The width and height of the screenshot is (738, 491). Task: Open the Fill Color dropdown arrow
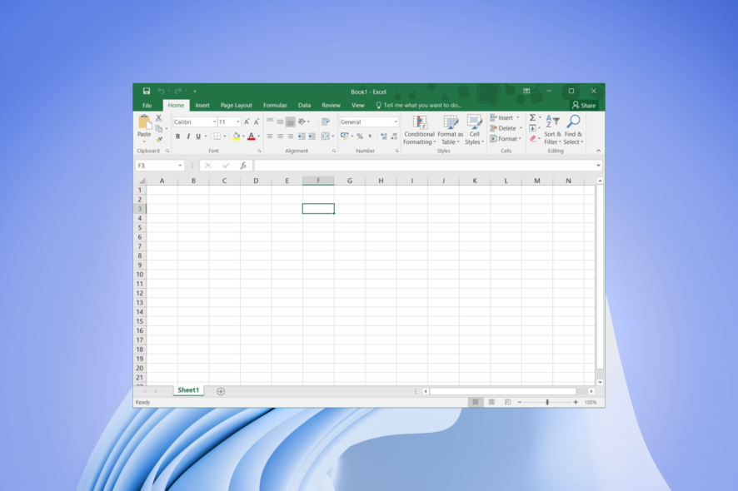click(242, 136)
